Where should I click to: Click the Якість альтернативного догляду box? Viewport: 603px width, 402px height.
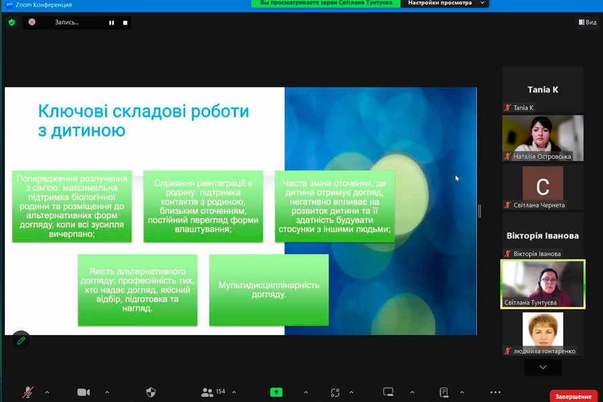(137, 289)
